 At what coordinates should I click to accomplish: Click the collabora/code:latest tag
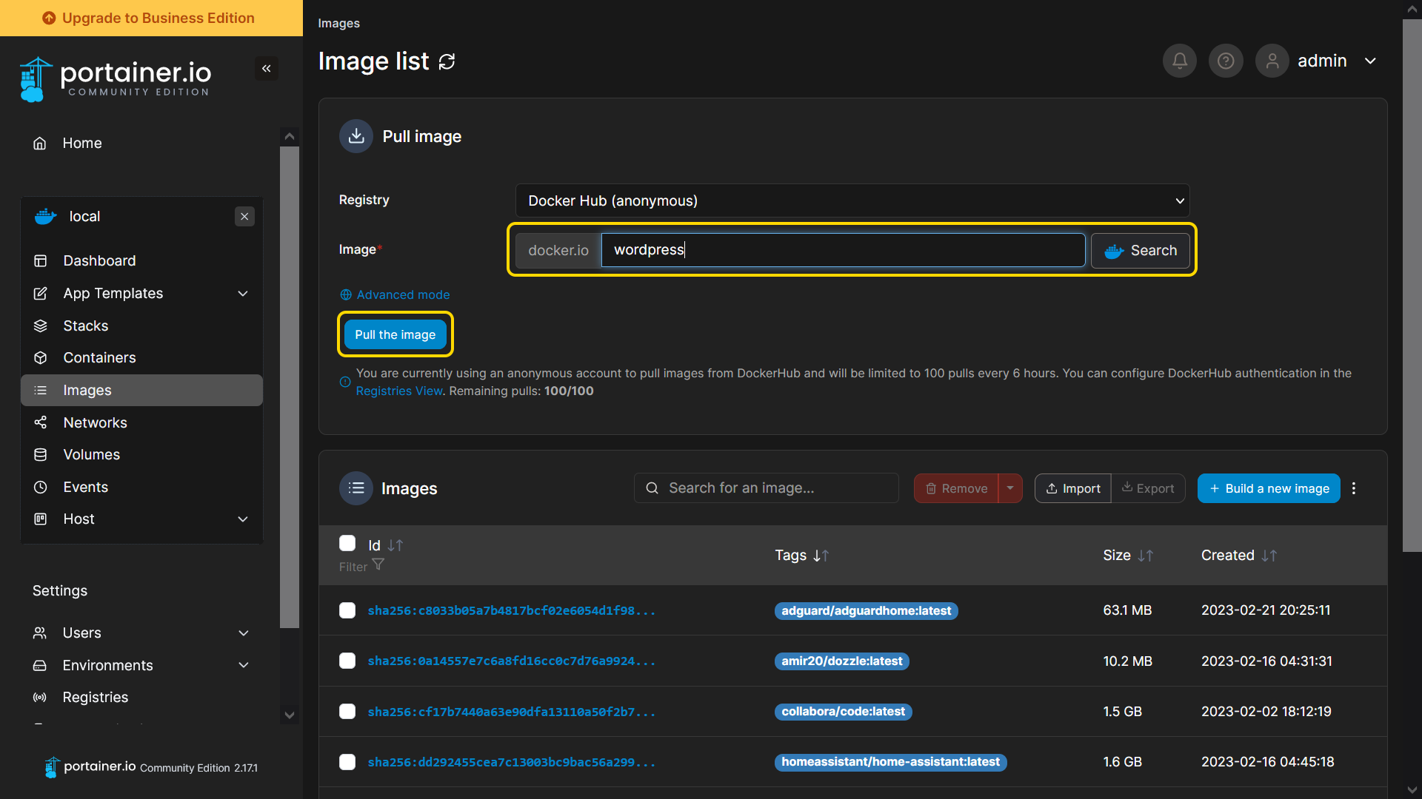843,712
